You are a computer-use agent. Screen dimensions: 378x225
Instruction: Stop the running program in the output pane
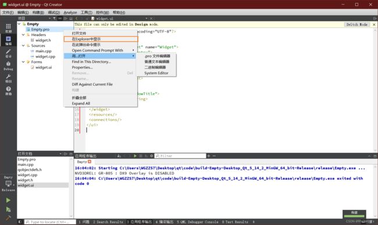click(141, 156)
